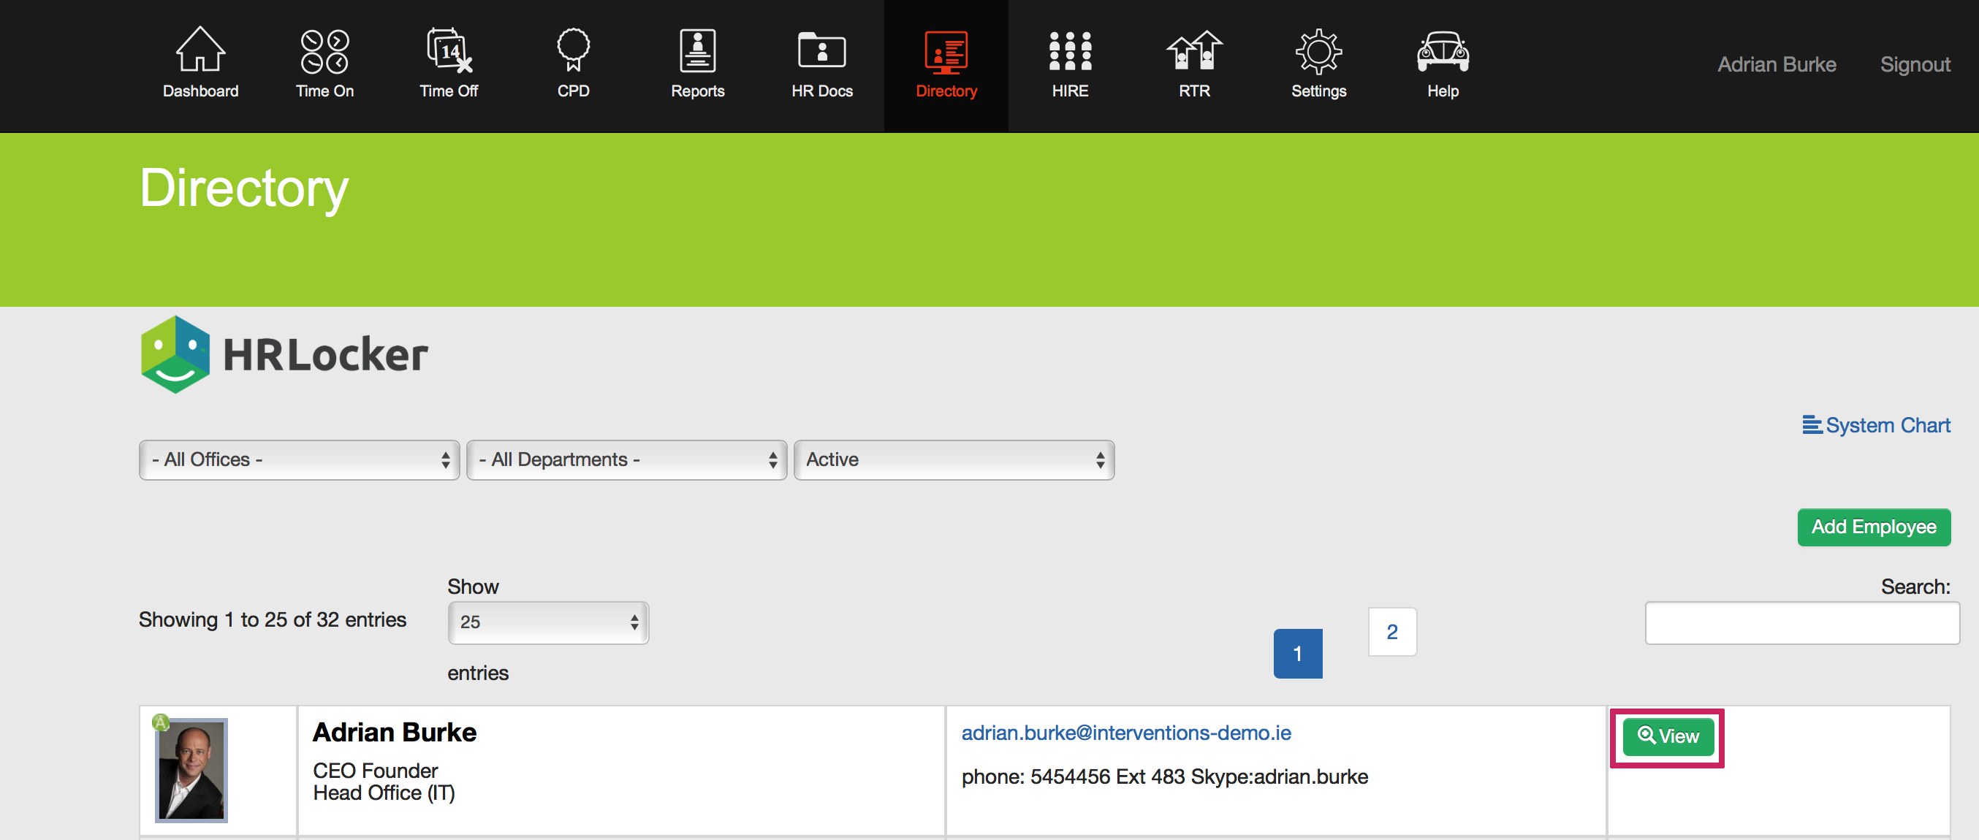Go to page 2 of entries
The image size is (1979, 840).
point(1392,632)
